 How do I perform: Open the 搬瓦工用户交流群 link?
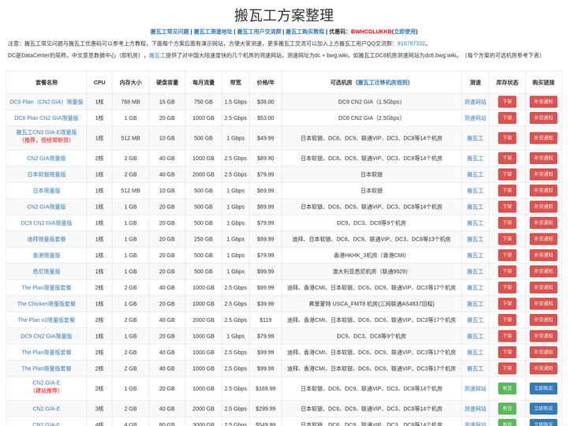coord(259,32)
